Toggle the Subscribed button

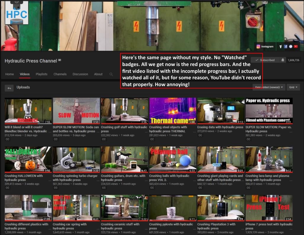(265, 60)
